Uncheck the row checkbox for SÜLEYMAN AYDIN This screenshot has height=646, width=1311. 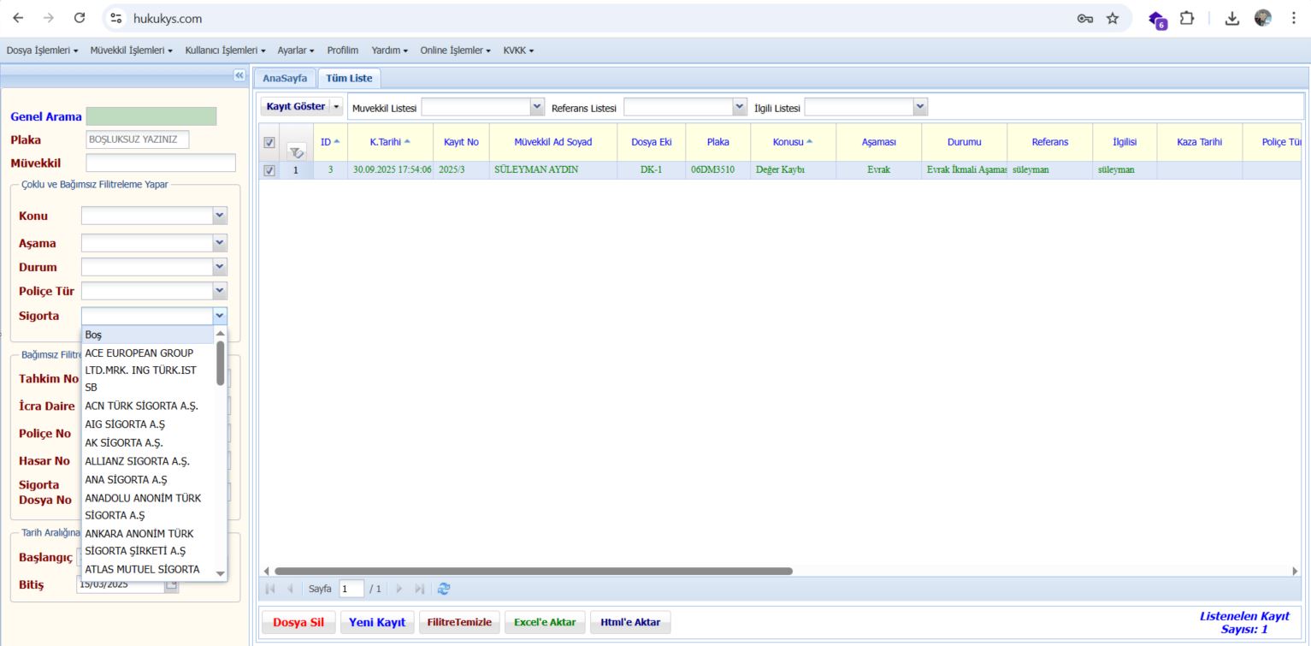point(269,170)
